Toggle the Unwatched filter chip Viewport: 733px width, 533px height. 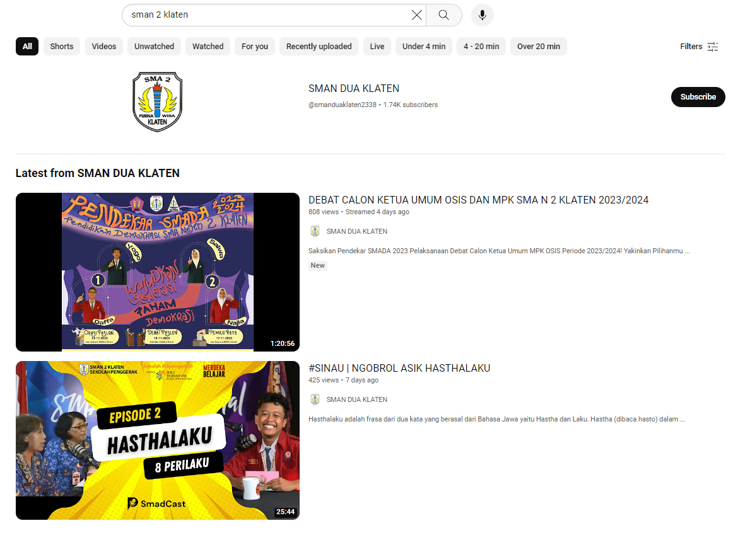(x=154, y=47)
